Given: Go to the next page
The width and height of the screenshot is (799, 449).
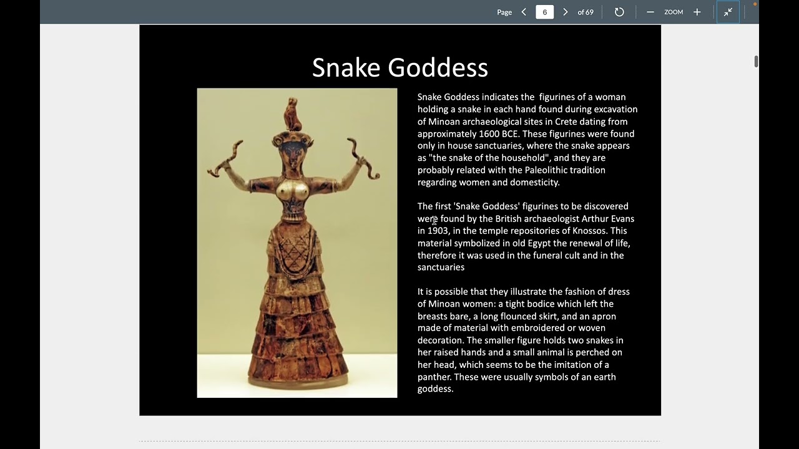Looking at the screenshot, I should tap(566, 12).
